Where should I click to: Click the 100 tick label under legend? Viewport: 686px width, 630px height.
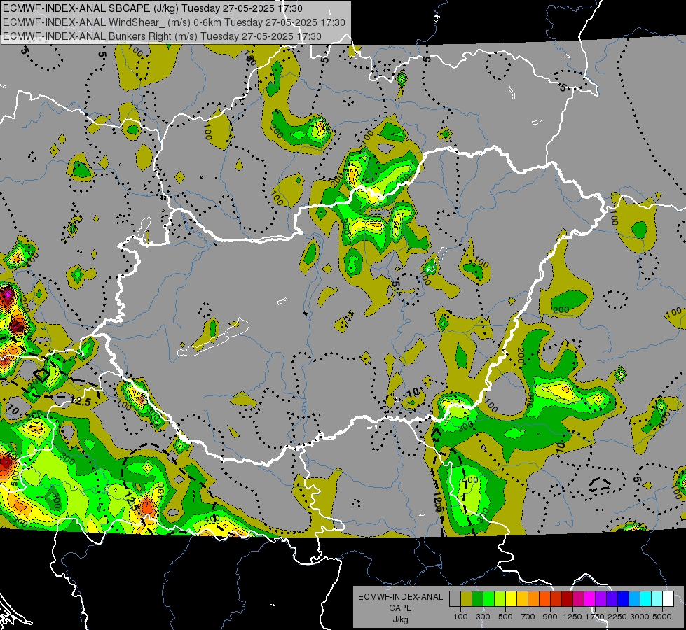tap(460, 617)
